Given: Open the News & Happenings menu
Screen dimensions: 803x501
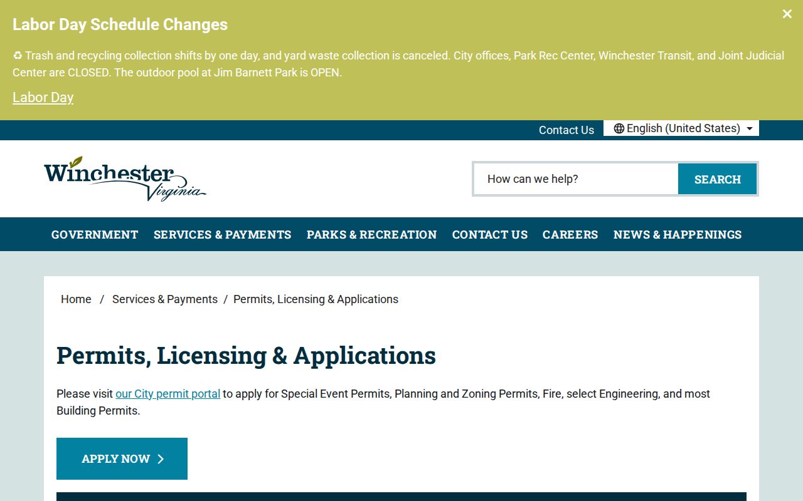Looking at the screenshot, I should (x=678, y=234).
